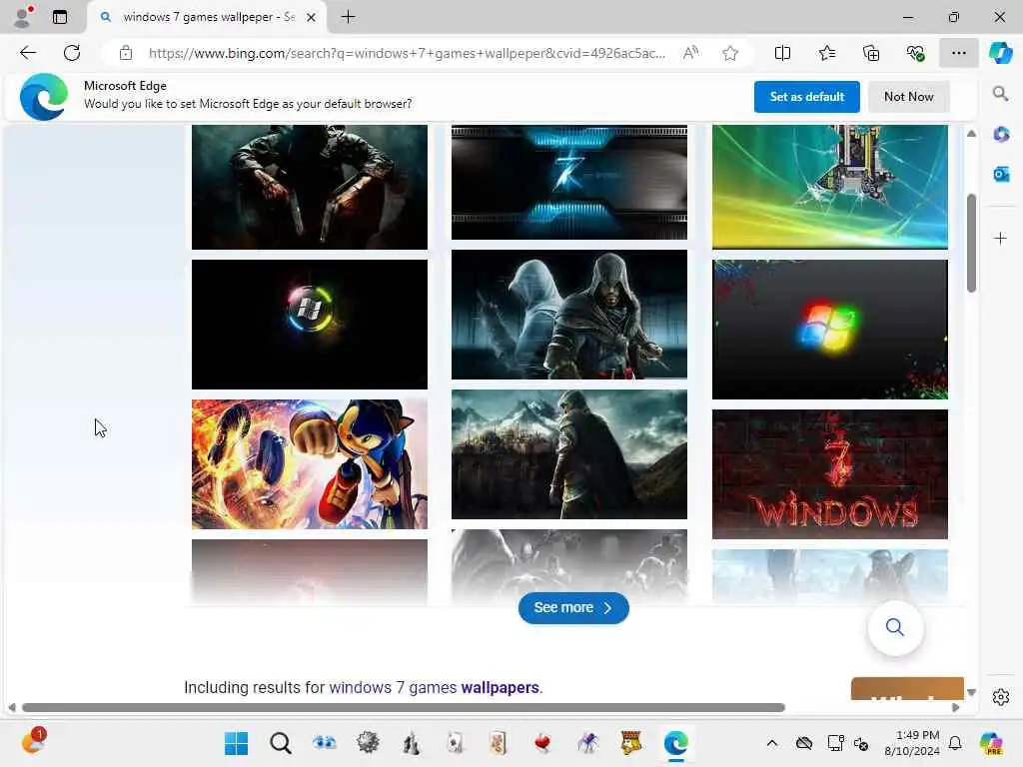Open the sidebar search tool
The height and width of the screenshot is (767, 1023).
1000,94
